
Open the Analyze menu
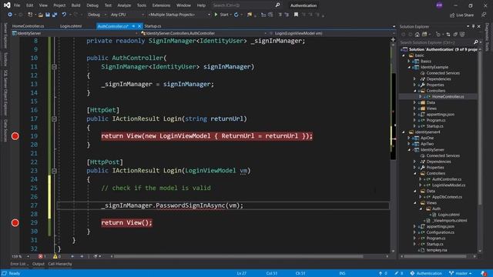pyautogui.click(x=124, y=5)
